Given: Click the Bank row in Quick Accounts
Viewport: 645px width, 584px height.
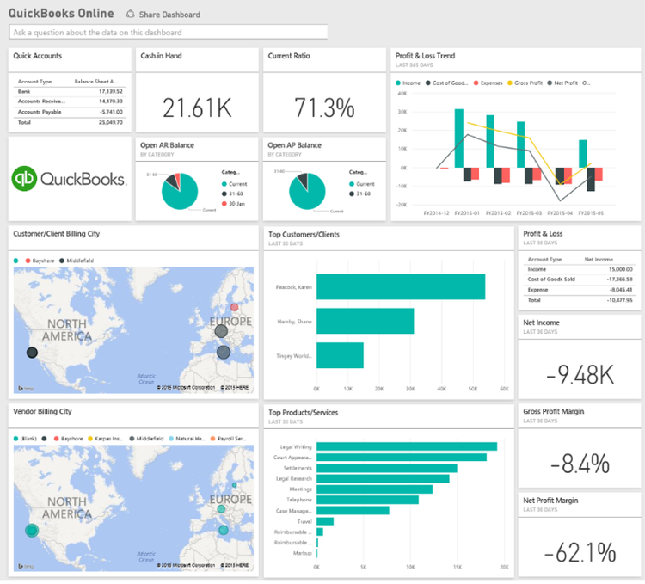Looking at the screenshot, I should coord(70,91).
